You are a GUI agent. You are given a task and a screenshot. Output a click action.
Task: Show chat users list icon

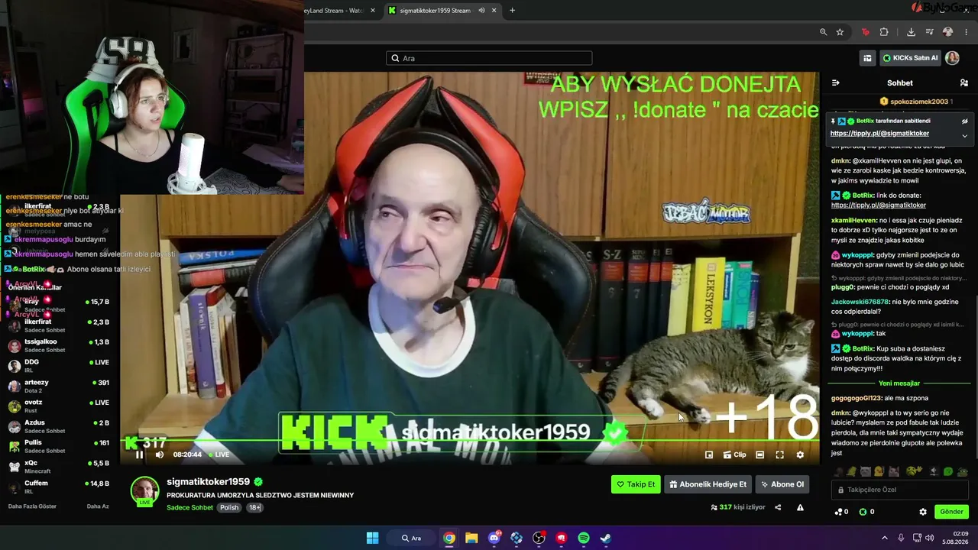point(963,82)
